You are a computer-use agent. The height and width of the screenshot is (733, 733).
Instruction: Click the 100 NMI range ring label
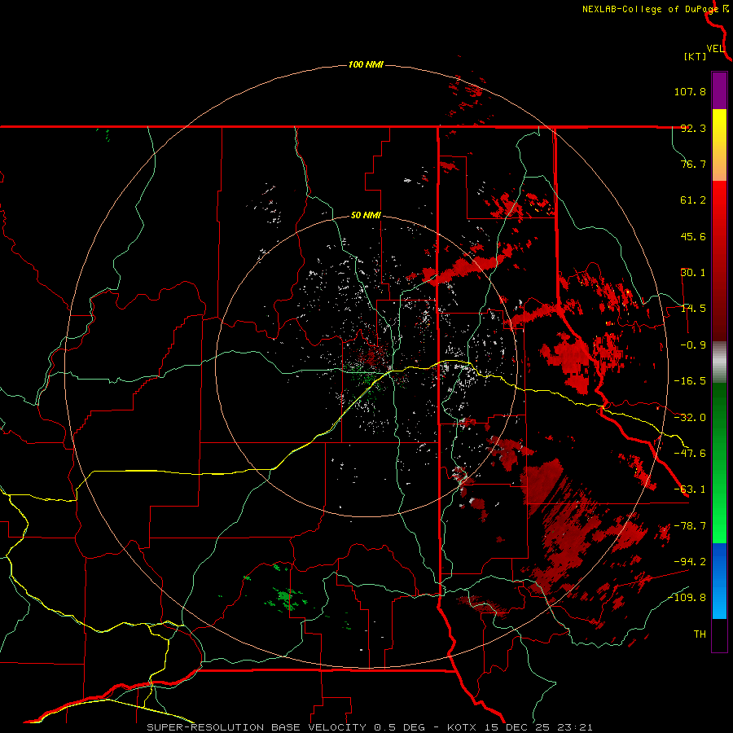(x=366, y=64)
